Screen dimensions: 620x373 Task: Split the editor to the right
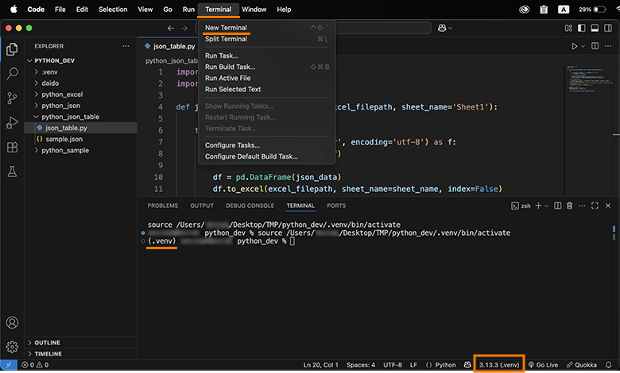coord(595,46)
